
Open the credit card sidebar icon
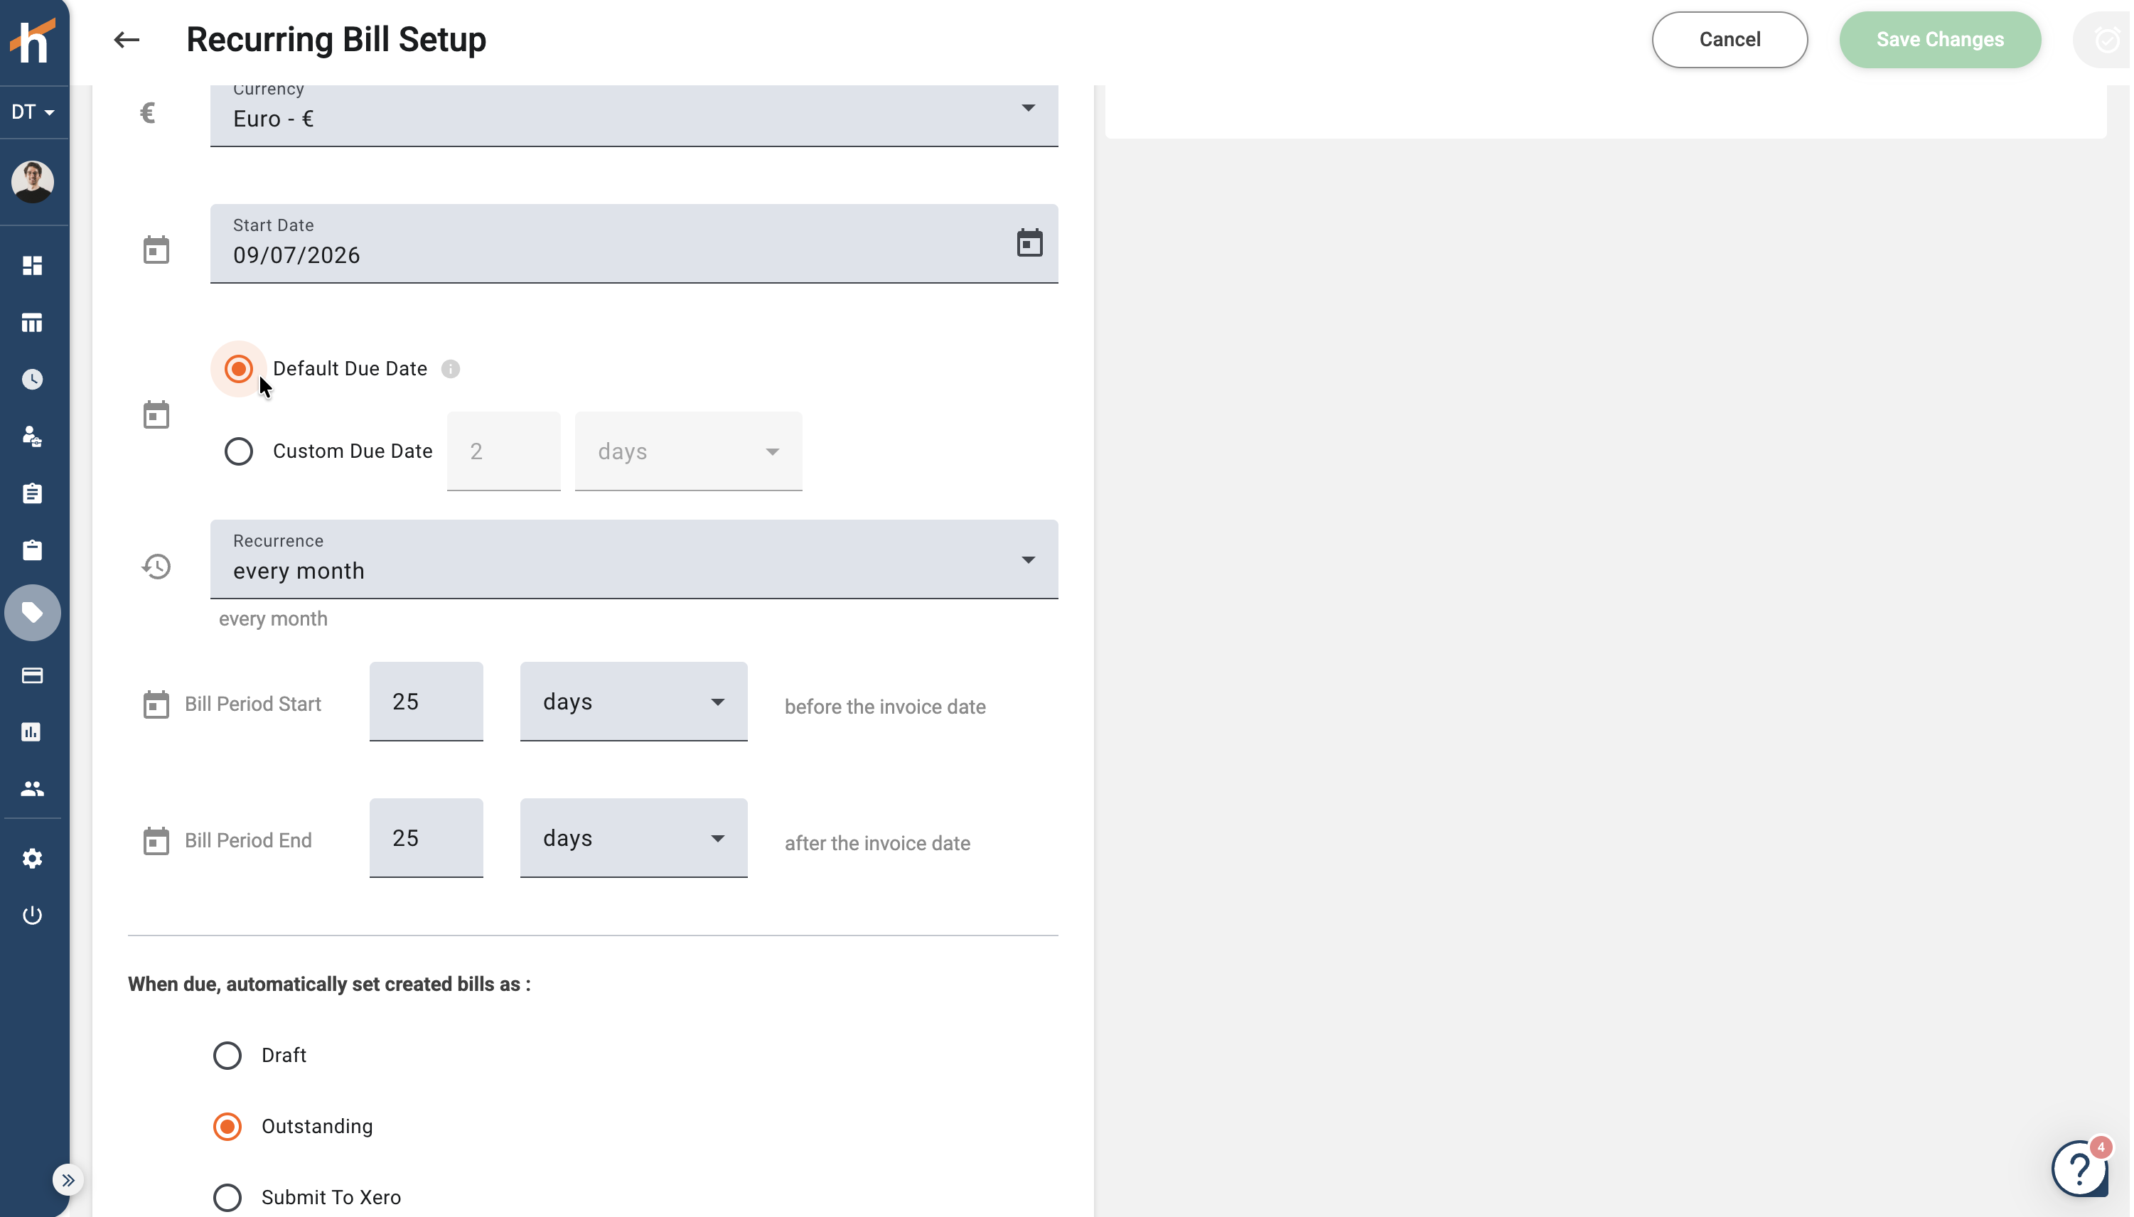point(32,675)
